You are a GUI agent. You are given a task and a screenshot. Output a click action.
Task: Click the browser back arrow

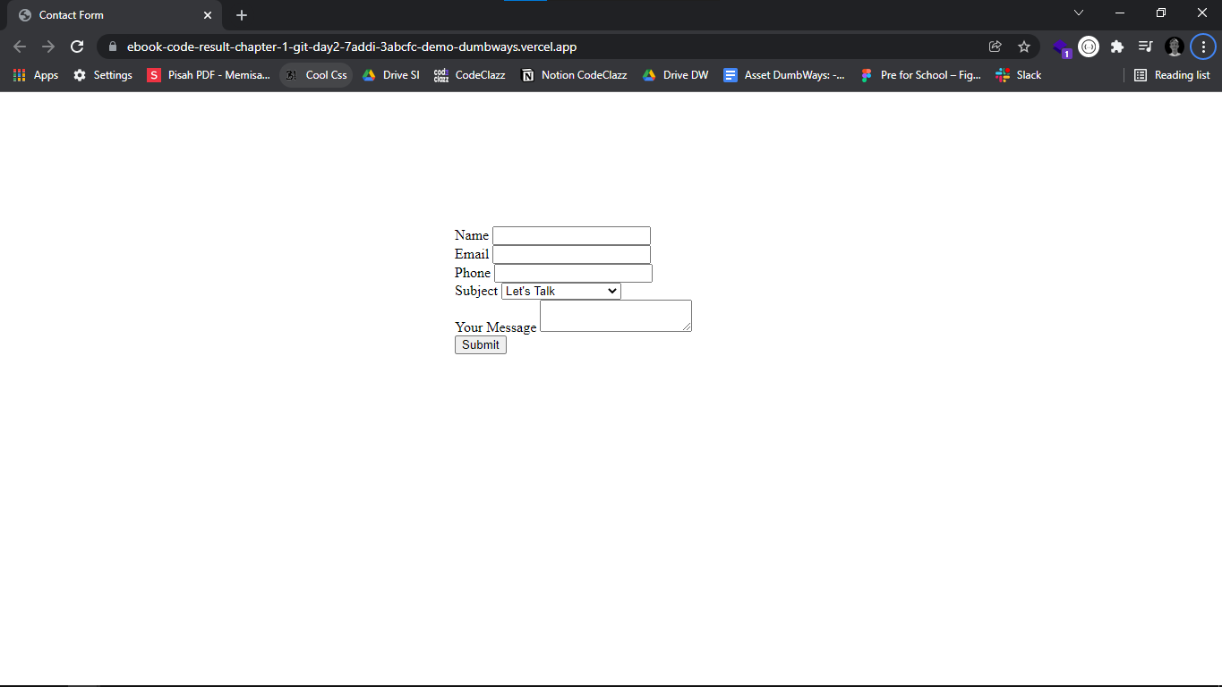click(20, 47)
